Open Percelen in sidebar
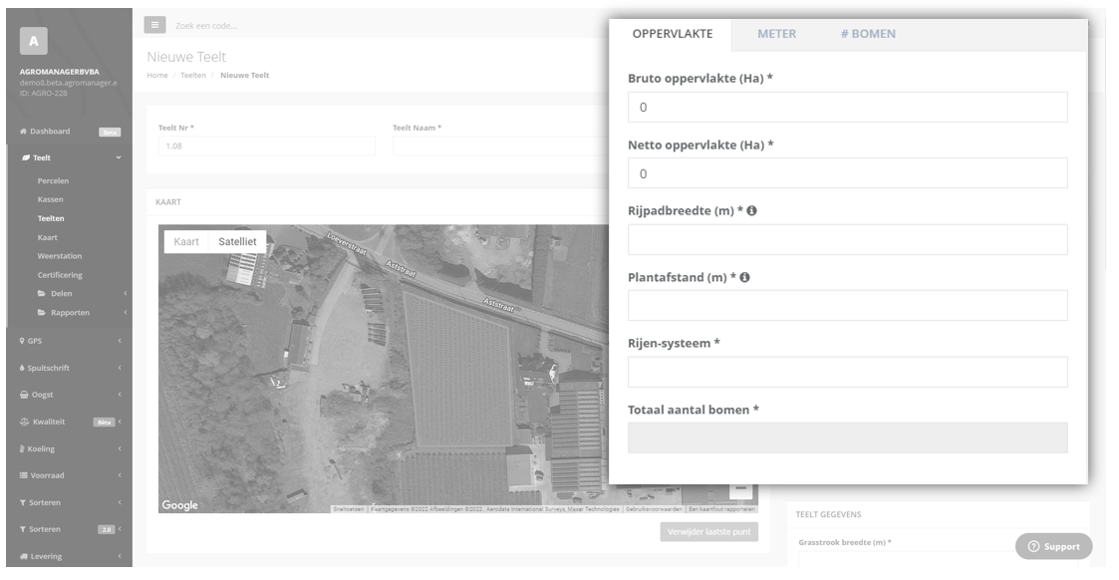 pos(53,180)
